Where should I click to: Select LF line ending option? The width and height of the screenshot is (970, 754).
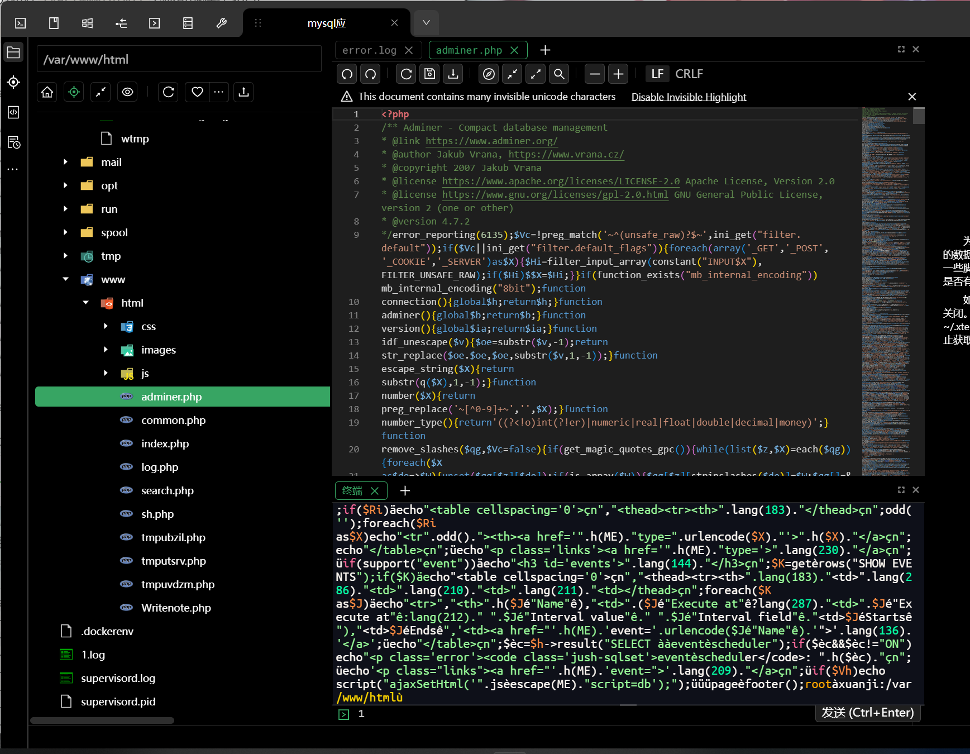(657, 74)
